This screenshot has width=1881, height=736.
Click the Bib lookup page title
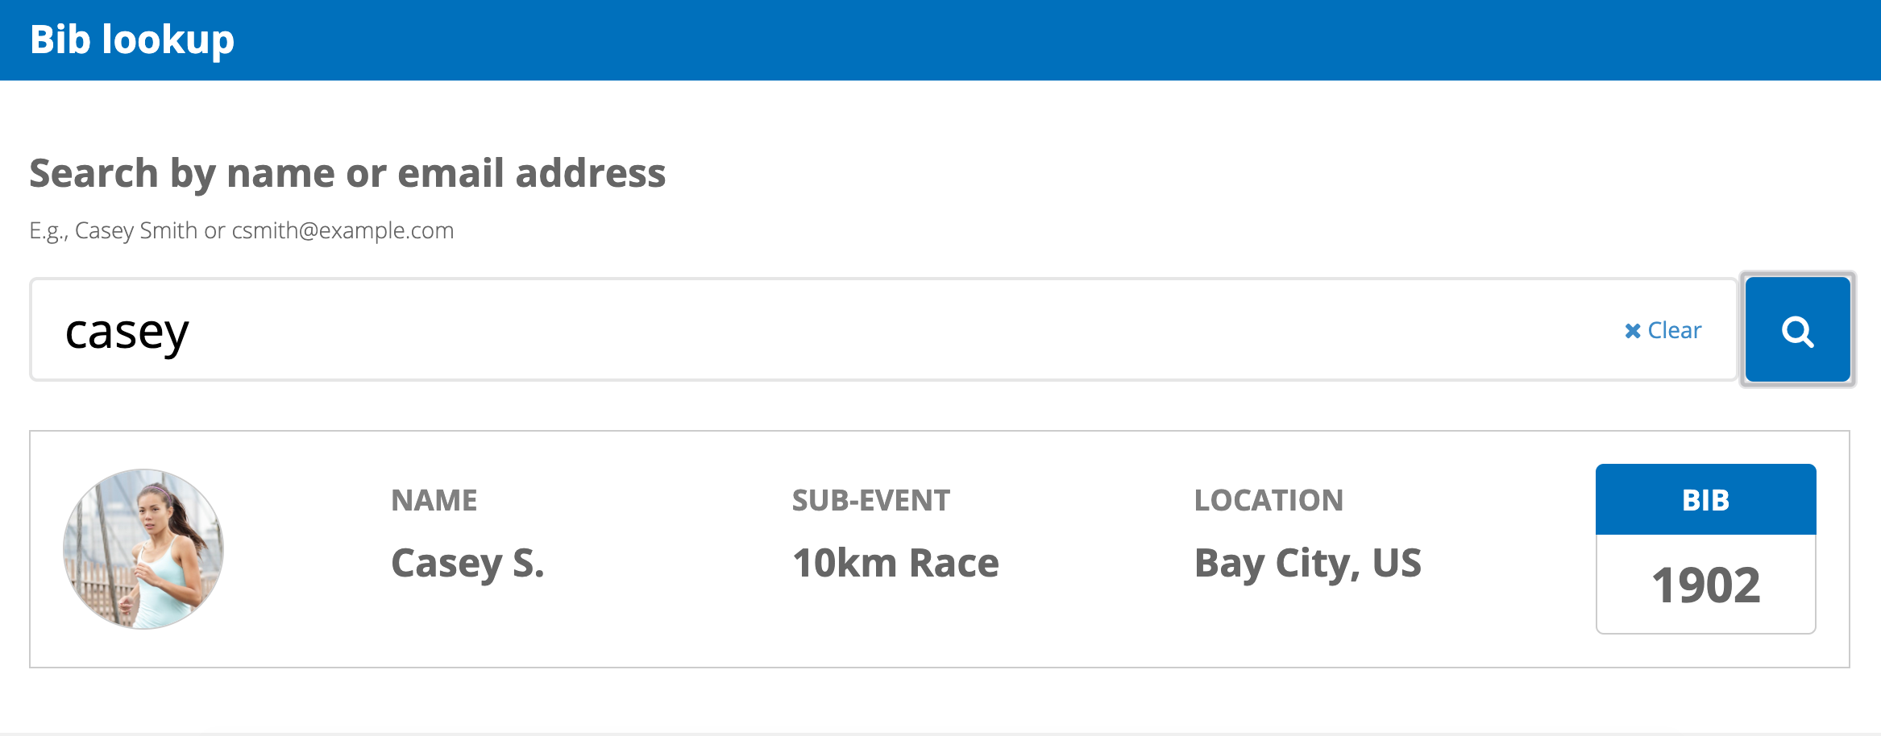[x=132, y=39]
